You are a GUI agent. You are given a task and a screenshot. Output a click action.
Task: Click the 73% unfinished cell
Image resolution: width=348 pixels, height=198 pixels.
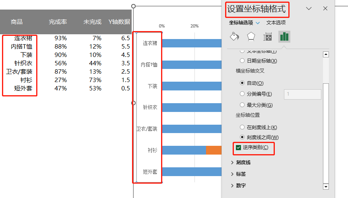95,80
